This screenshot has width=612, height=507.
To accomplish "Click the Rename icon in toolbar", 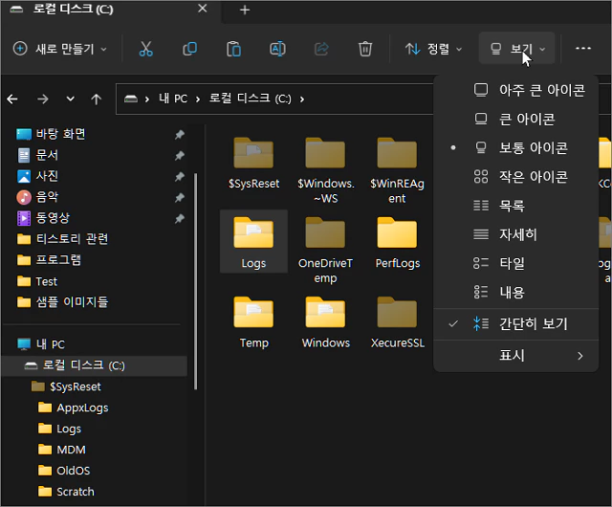I will click(277, 49).
